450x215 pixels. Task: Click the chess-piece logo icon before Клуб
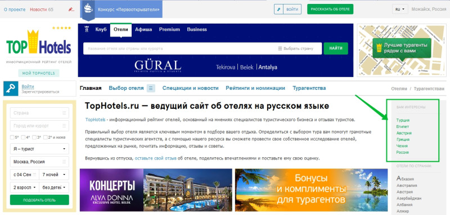pos(87,29)
